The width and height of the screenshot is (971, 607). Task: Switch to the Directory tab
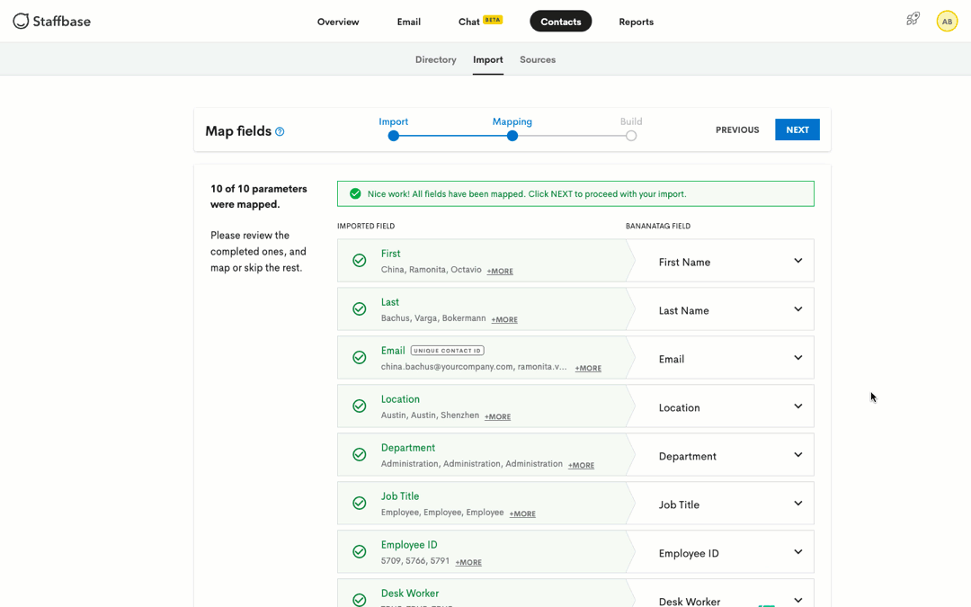click(x=436, y=59)
